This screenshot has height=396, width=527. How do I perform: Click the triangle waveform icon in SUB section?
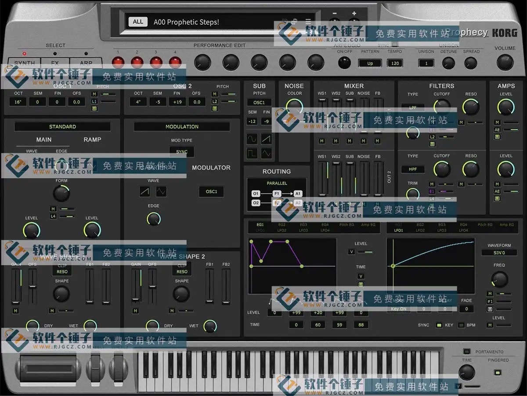point(266,154)
